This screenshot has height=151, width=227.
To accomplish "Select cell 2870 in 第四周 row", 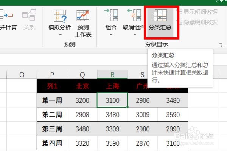I will tap(143, 143).
